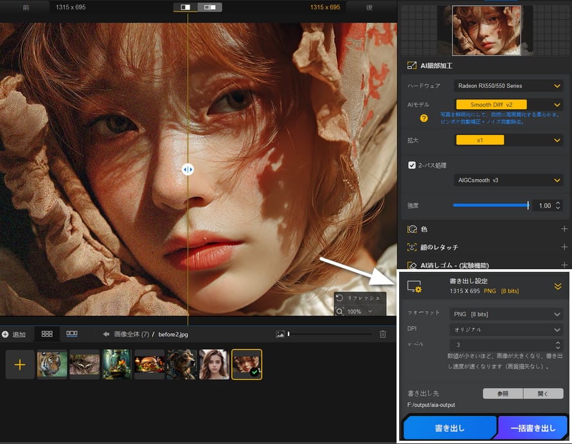Click the blue 書き出し export button
Viewport: 572px width, 444px height.
coord(450,428)
